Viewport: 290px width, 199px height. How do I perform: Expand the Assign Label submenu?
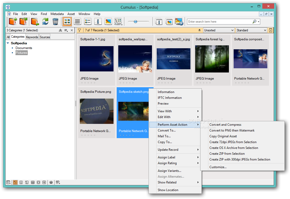(x=175, y=157)
